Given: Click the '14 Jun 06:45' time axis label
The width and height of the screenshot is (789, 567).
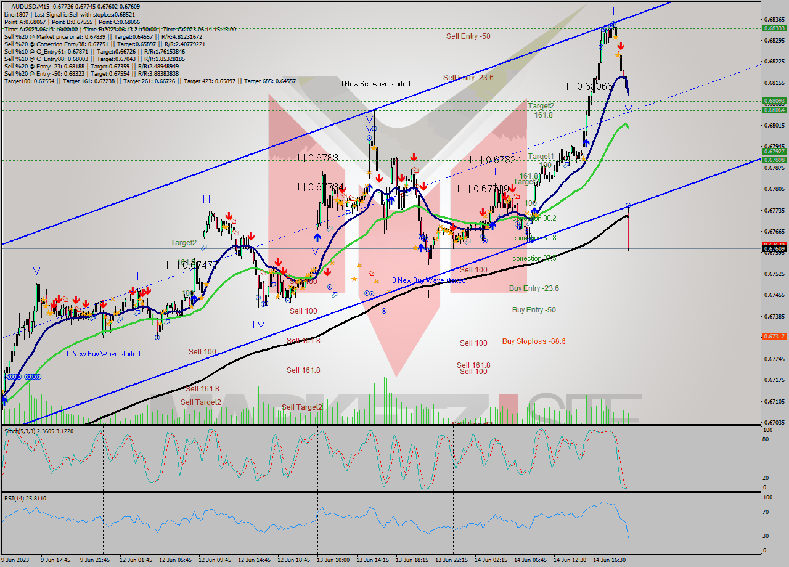Looking at the screenshot, I should click(x=531, y=560).
